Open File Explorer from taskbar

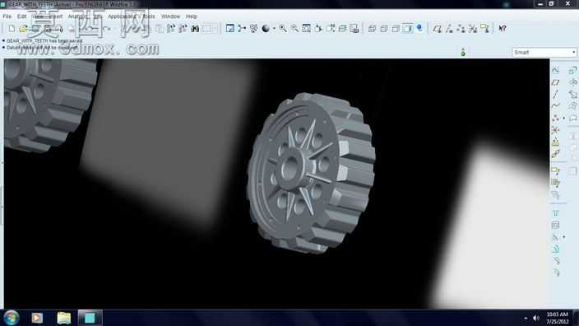(x=64, y=318)
